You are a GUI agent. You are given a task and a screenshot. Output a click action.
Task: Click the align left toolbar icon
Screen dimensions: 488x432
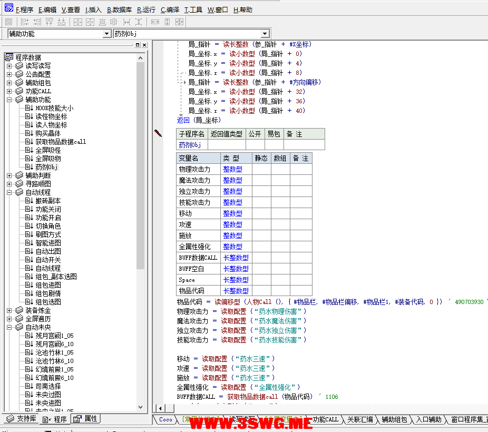[x=25, y=22]
